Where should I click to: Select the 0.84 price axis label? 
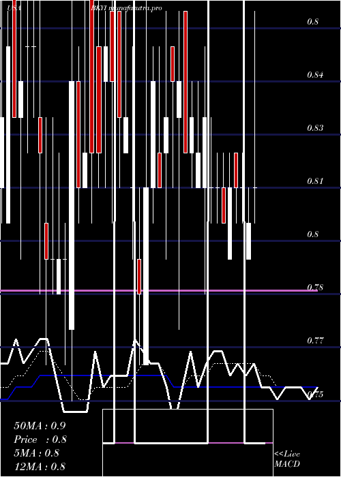pyautogui.click(x=315, y=74)
